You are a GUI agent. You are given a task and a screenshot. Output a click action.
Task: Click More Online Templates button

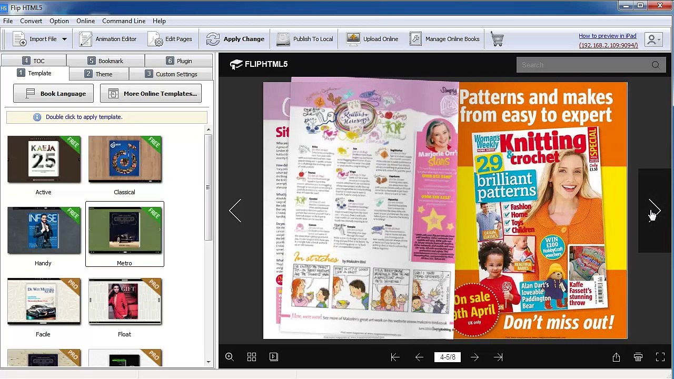151,94
